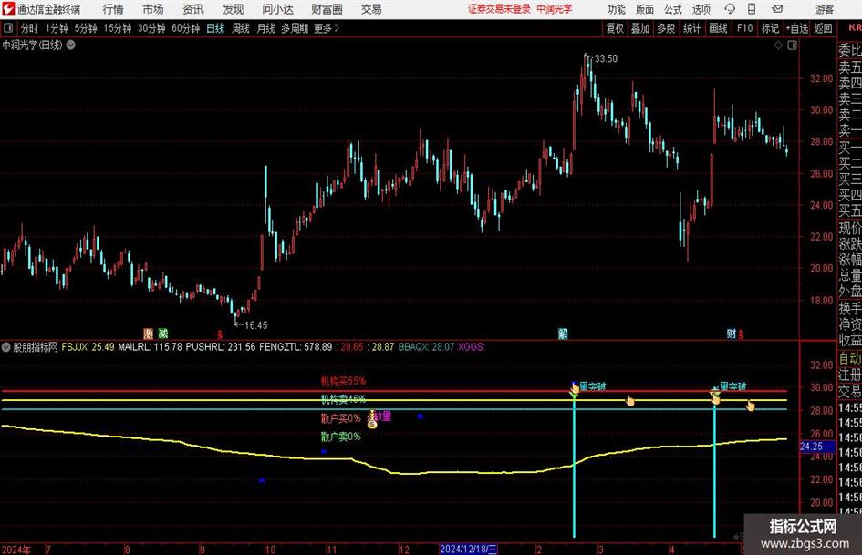Toggle the panel layout icon beside 分时
862x555 pixels.
pos(8,28)
